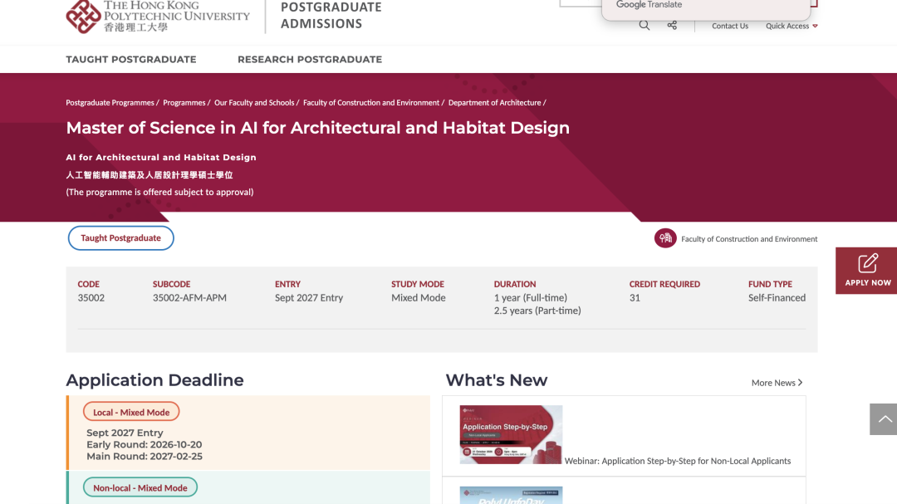
Task: Click the Postgraduate Admissions site title
Action: [331, 16]
